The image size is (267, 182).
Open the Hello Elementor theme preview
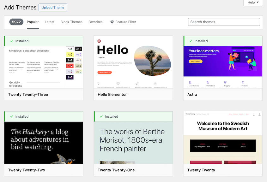click(x=133, y=62)
